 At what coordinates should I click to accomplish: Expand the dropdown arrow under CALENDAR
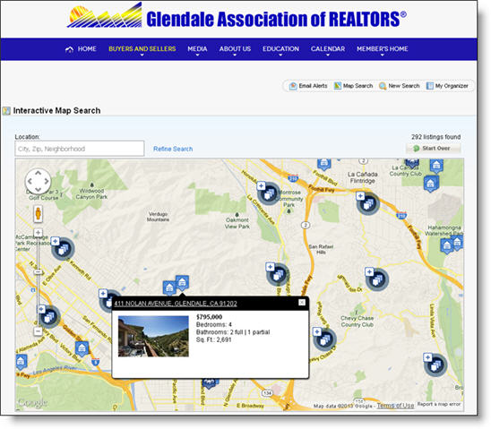328,55
